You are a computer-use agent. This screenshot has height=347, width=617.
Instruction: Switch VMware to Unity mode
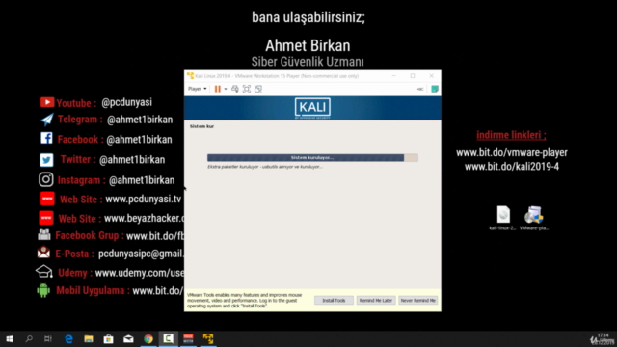(x=258, y=89)
